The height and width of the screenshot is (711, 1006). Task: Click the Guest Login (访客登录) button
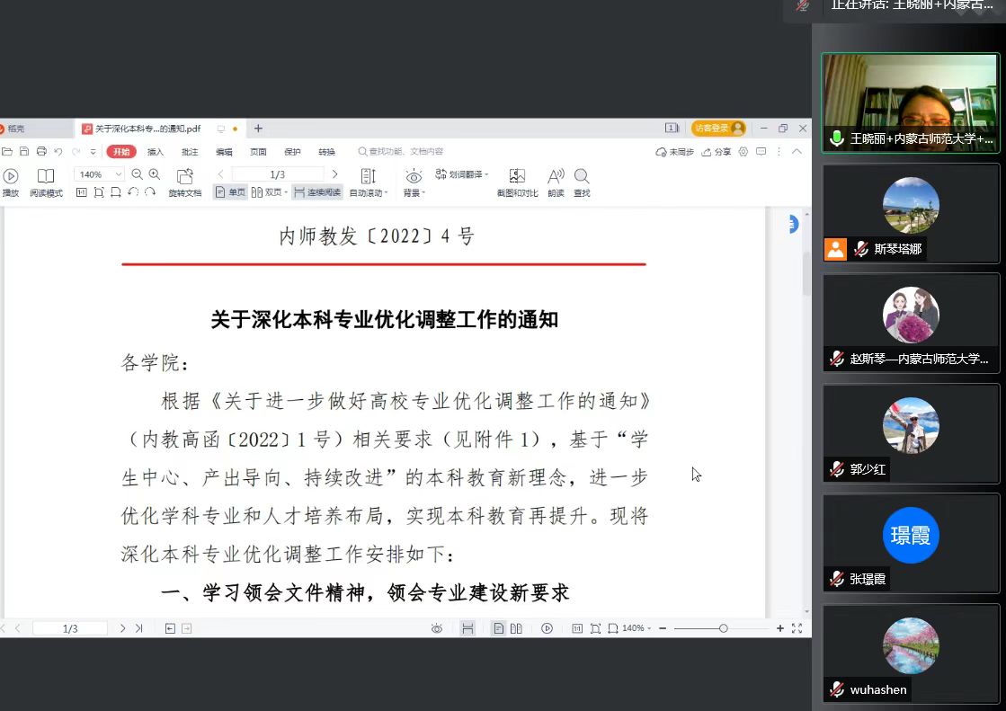coord(718,129)
